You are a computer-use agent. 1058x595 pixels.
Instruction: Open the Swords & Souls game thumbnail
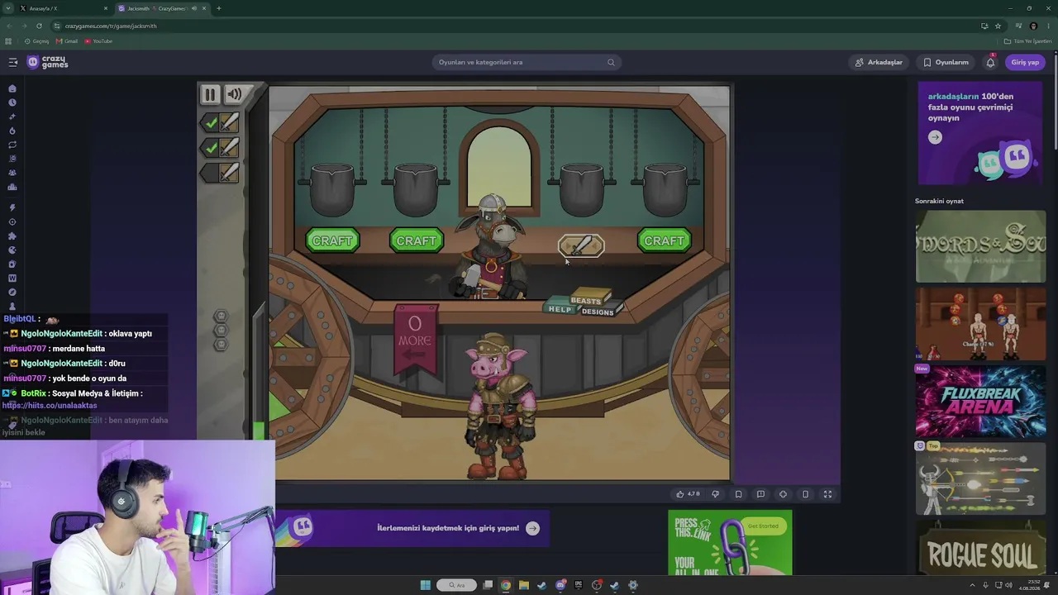pyautogui.click(x=980, y=246)
